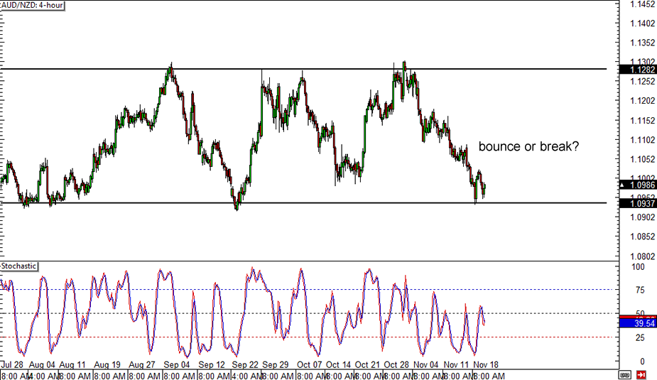Click the Aug 11 date label
Viewport: 657px width, 380px height.
[x=72, y=364]
